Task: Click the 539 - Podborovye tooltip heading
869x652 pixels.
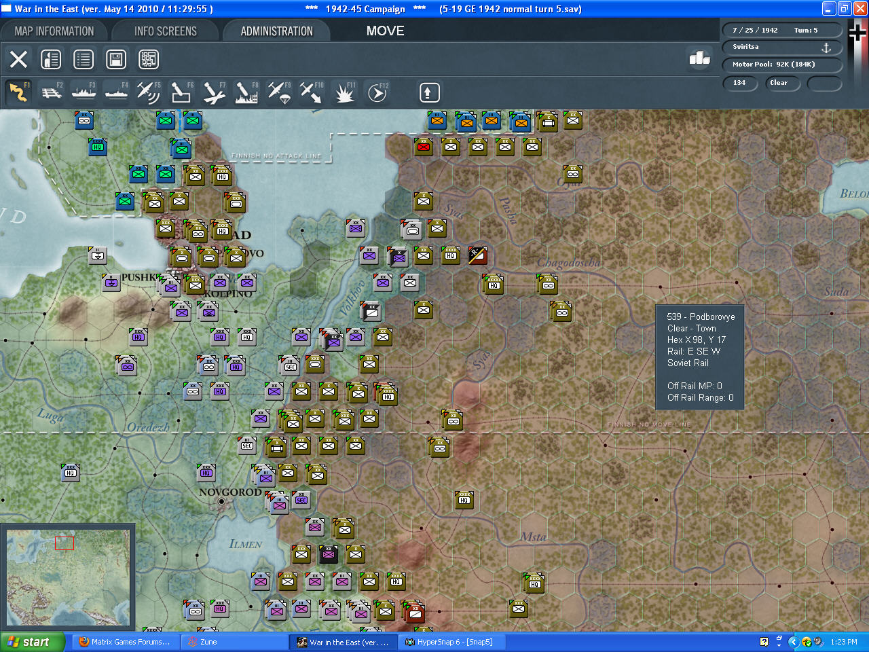Action: 701,316
